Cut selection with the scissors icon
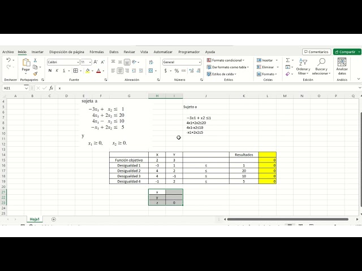This screenshot has width=362, height=271. [x=35, y=60]
